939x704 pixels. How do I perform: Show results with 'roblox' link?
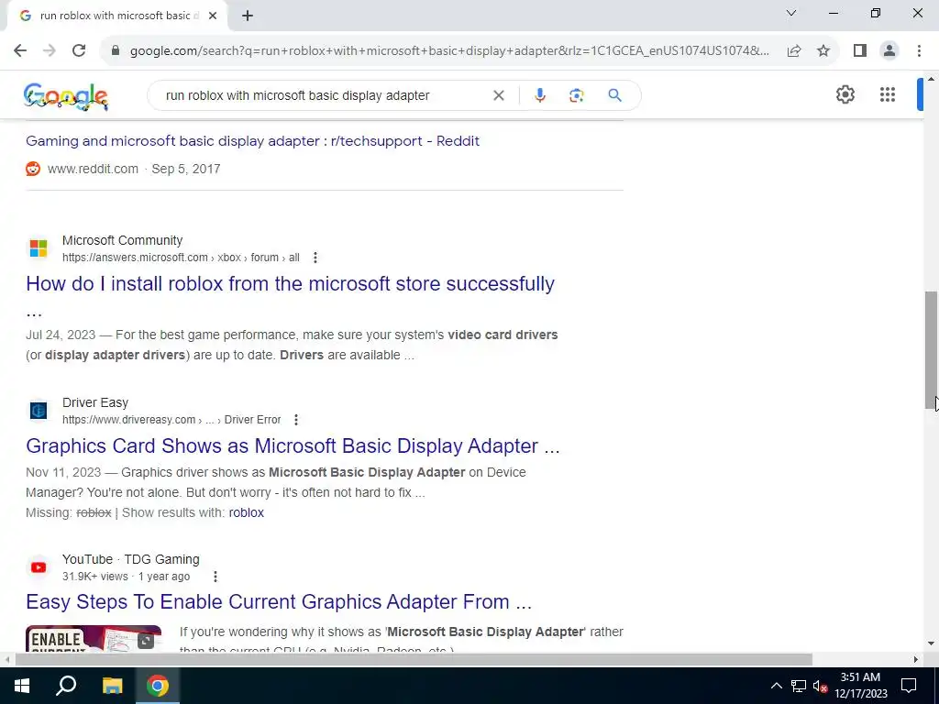[246, 513]
